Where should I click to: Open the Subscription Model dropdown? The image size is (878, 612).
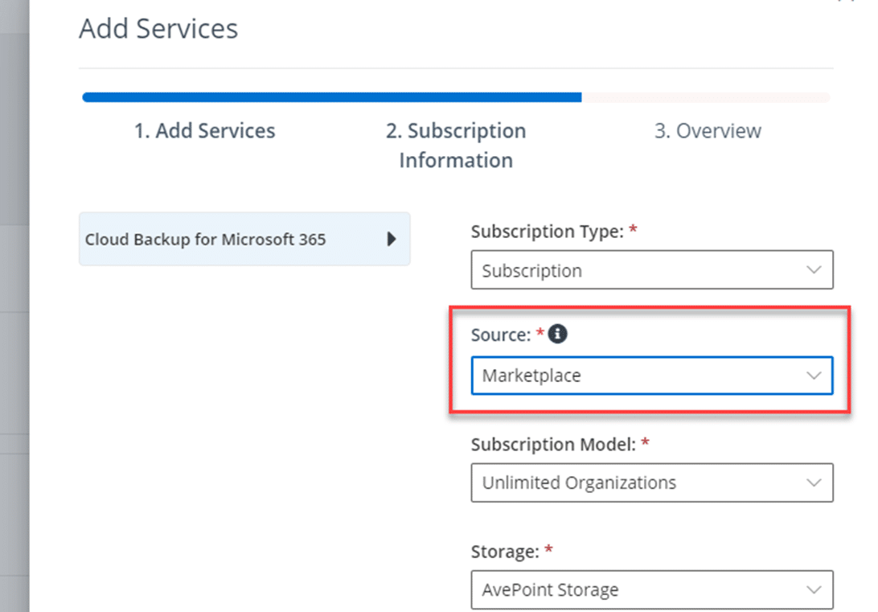coord(651,483)
